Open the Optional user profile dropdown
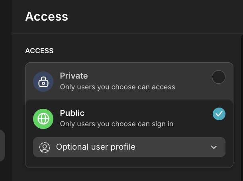The width and height of the screenshot is (243, 181). [129, 147]
